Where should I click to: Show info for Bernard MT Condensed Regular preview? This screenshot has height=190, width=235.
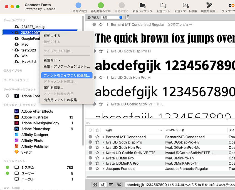pos(107,24)
